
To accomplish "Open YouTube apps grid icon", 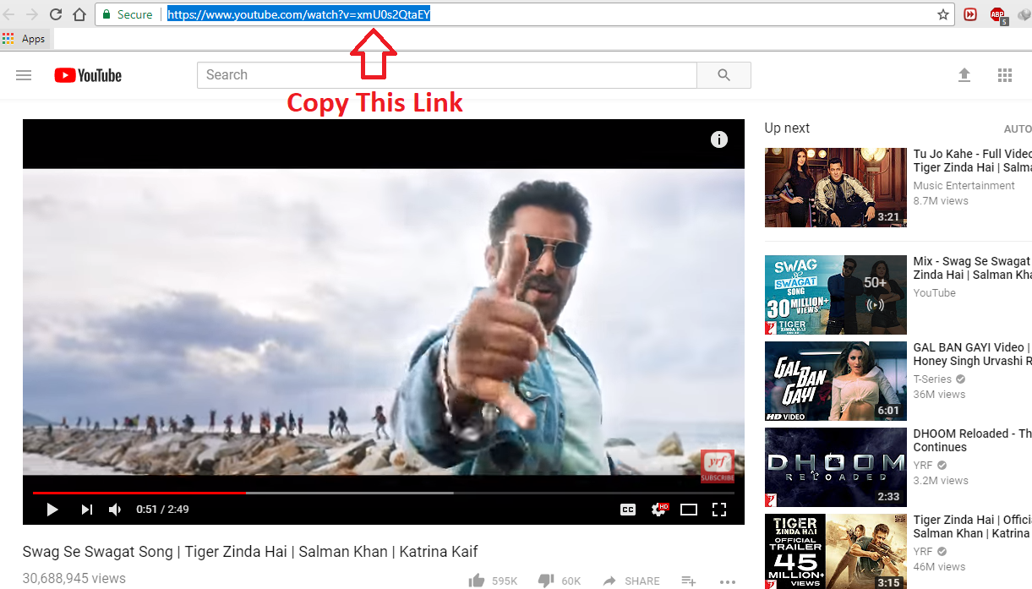I will point(1005,75).
